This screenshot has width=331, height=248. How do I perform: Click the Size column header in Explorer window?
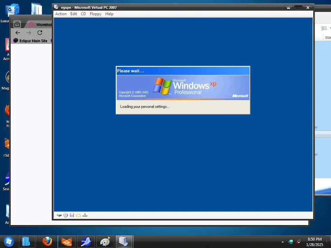click(328, 37)
